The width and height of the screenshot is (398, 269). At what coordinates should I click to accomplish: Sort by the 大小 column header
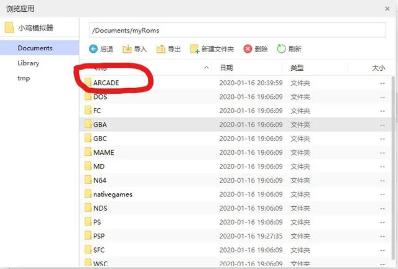378,68
